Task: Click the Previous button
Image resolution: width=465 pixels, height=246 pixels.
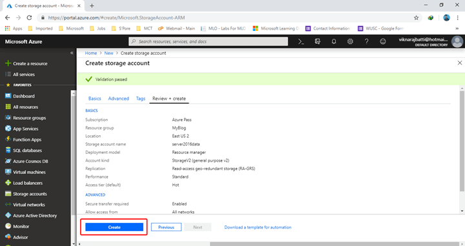Action: 166,227
